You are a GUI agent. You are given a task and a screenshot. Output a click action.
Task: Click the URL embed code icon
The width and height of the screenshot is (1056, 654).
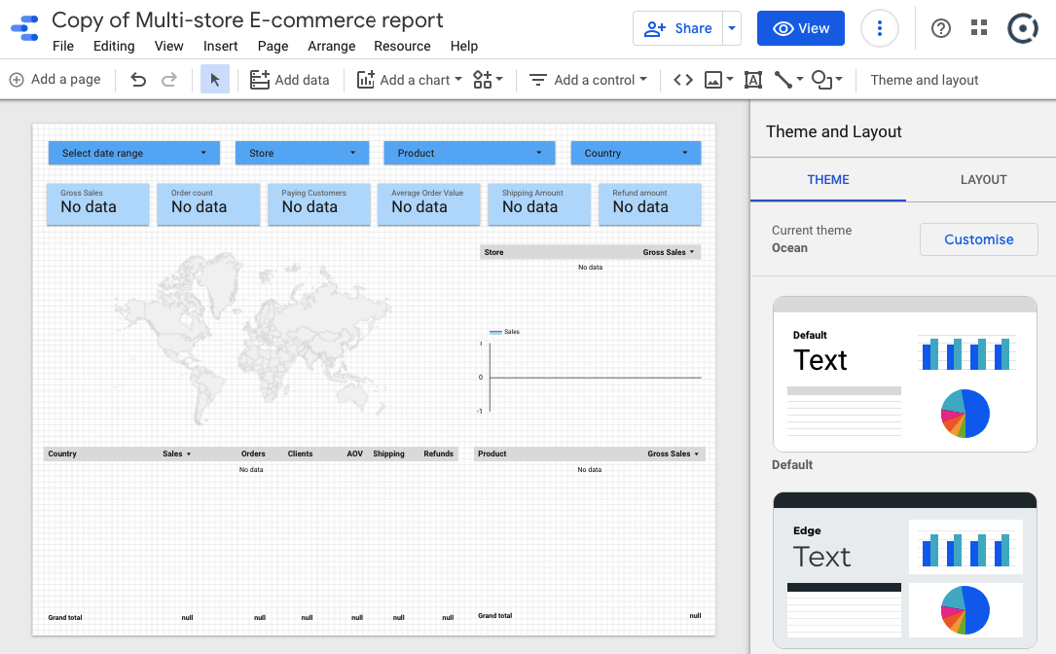tap(683, 80)
